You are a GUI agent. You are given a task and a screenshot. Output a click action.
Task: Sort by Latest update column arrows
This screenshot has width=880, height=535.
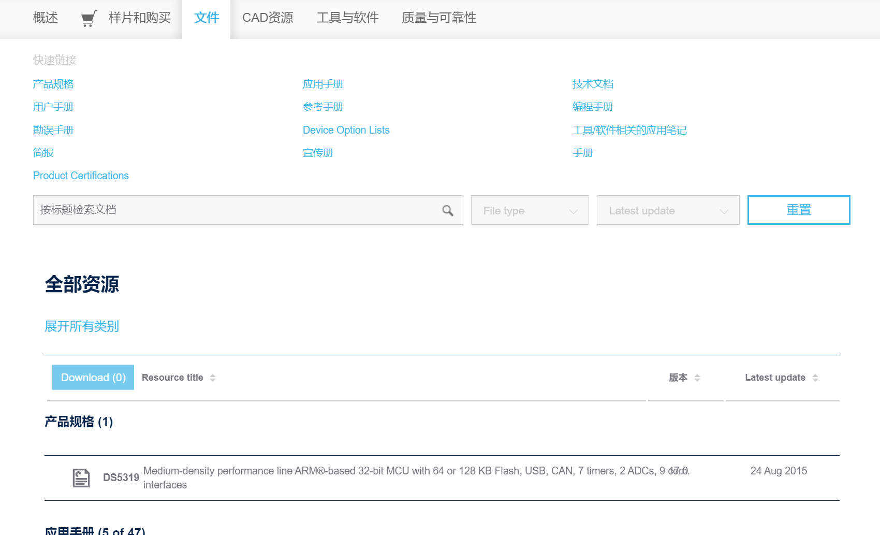coord(815,378)
